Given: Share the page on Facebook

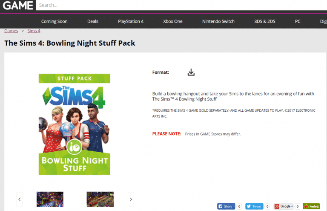Looking at the screenshot, I should [226, 206].
